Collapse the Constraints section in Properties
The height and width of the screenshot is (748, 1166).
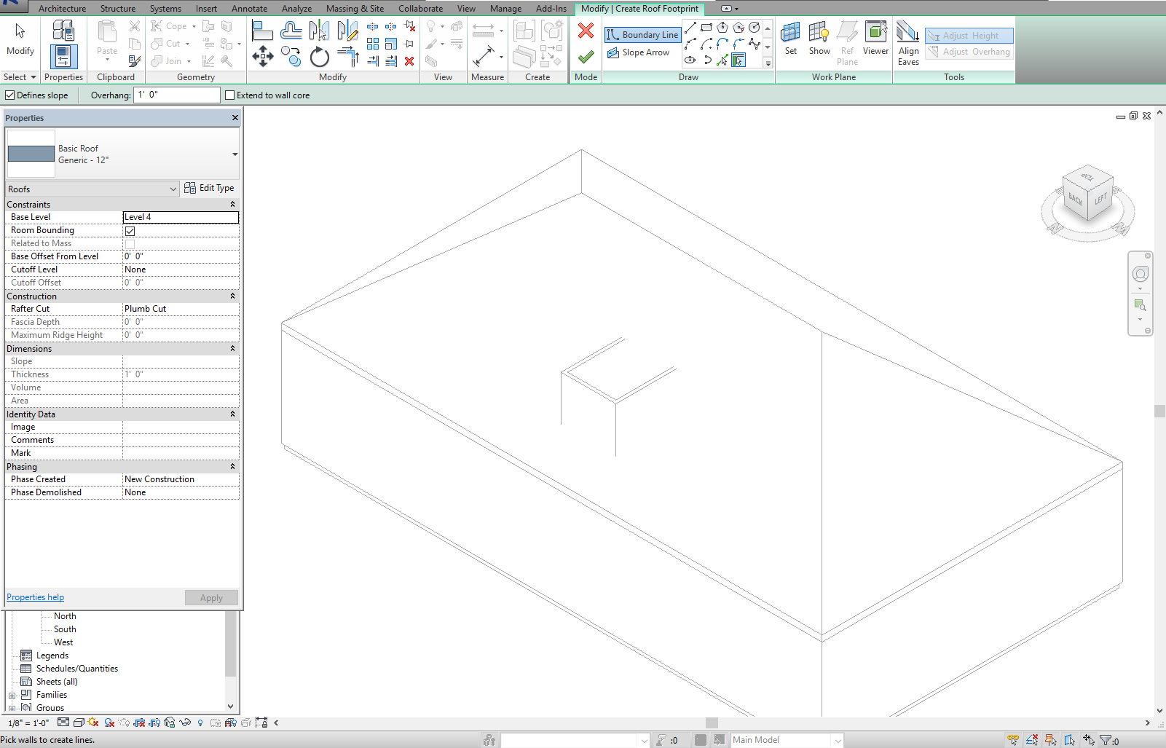point(232,204)
